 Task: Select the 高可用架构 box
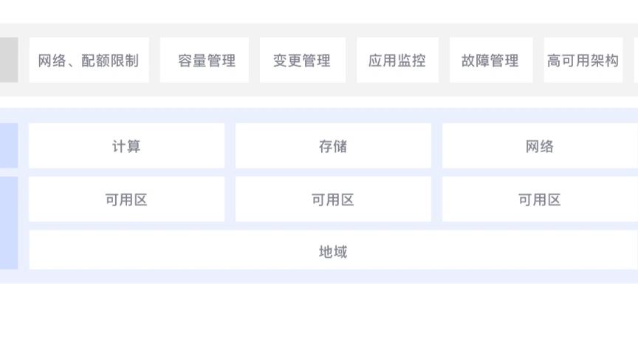(x=583, y=61)
